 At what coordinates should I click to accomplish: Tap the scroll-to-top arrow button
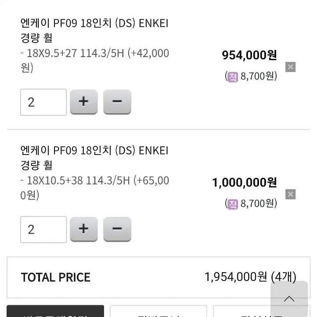289,299
